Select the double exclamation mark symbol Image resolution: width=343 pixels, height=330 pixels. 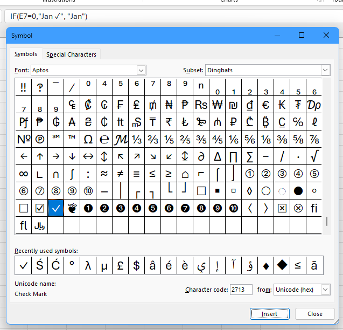click(x=24, y=87)
